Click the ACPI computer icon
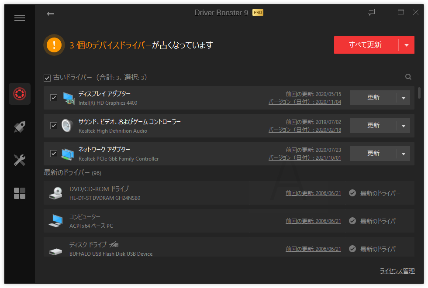This screenshot has width=428, height=288. tap(56, 221)
